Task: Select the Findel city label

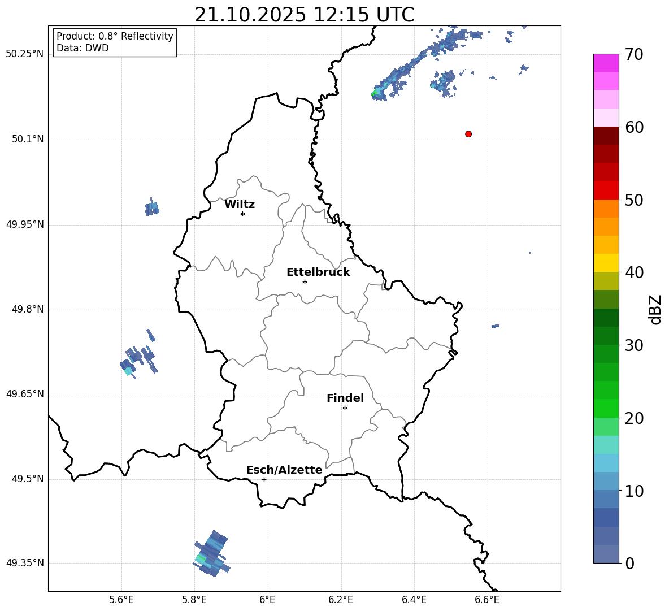Action: tap(345, 398)
